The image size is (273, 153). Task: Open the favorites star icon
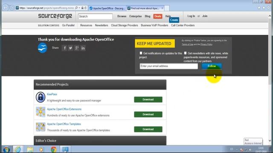point(264,8)
